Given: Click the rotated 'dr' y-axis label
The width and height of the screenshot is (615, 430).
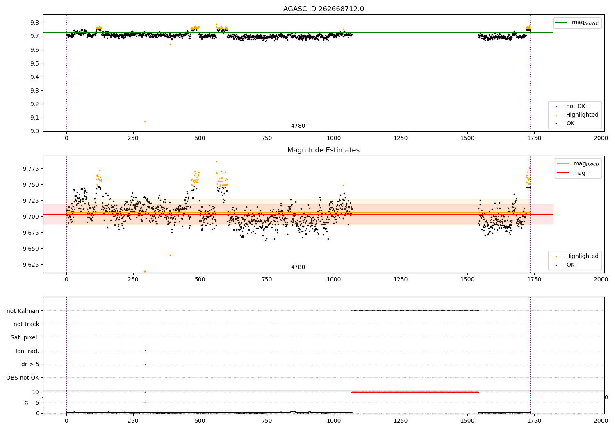Looking at the screenshot, I should [27, 403].
